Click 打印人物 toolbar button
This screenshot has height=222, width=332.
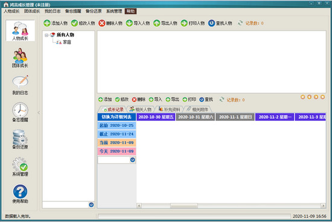[x=193, y=23]
